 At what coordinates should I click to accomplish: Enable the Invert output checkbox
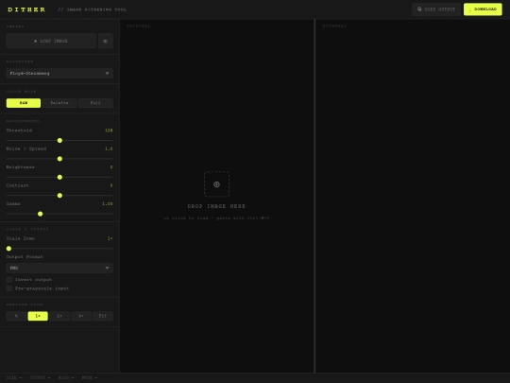pyautogui.click(x=9, y=280)
